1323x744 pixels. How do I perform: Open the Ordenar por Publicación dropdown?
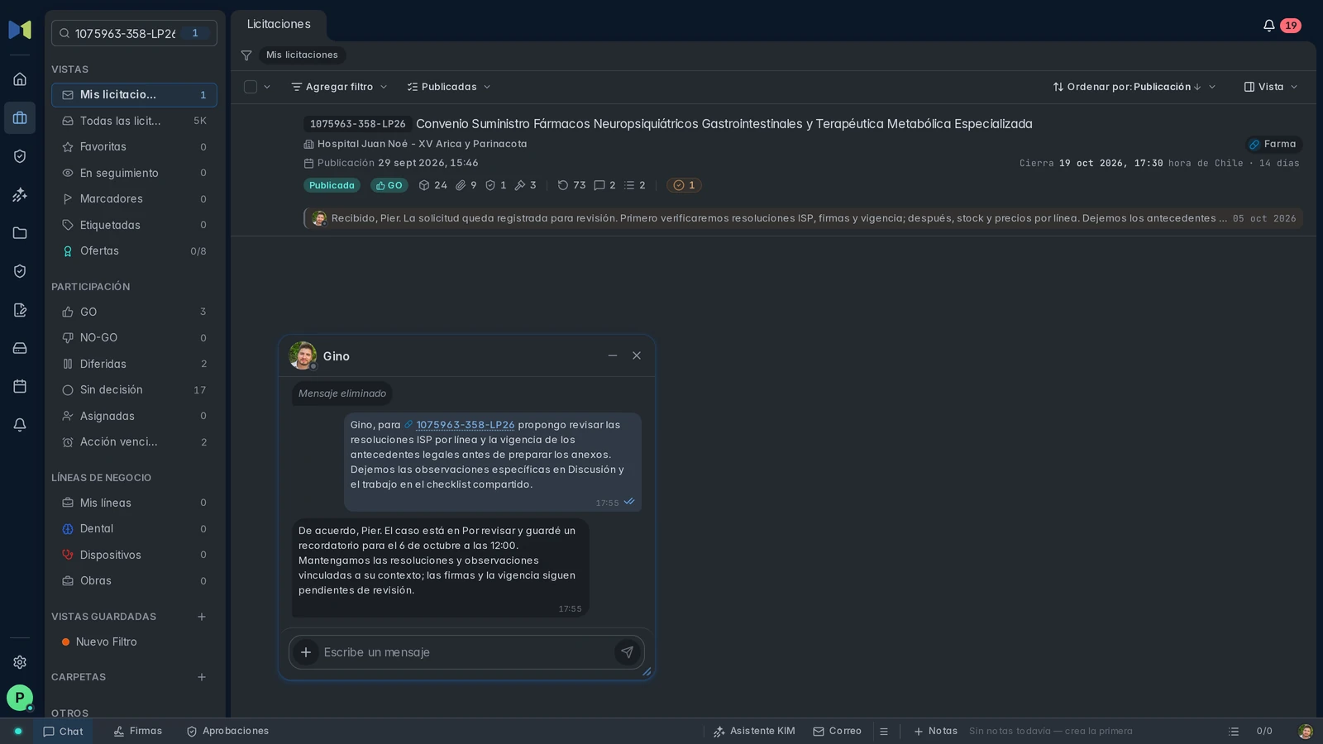point(1134,87)
